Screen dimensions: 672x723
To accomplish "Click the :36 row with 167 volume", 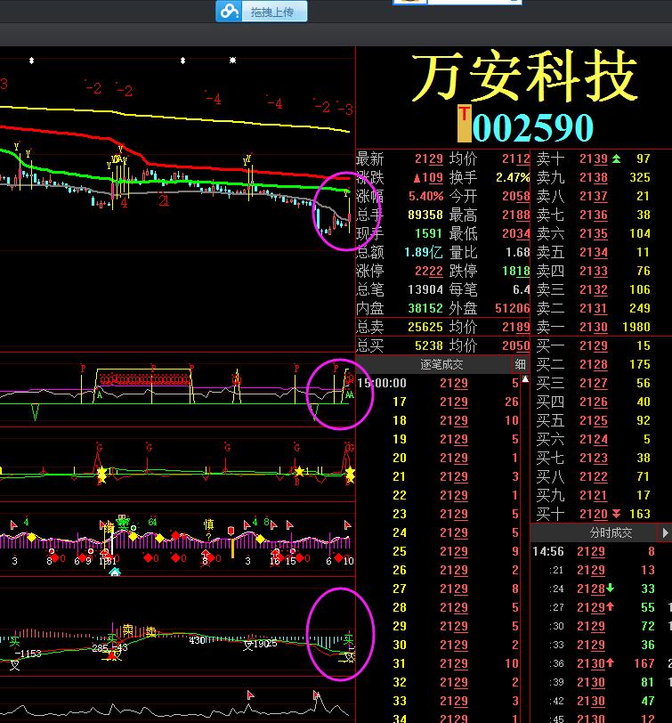I will click(x=601, y=663).
